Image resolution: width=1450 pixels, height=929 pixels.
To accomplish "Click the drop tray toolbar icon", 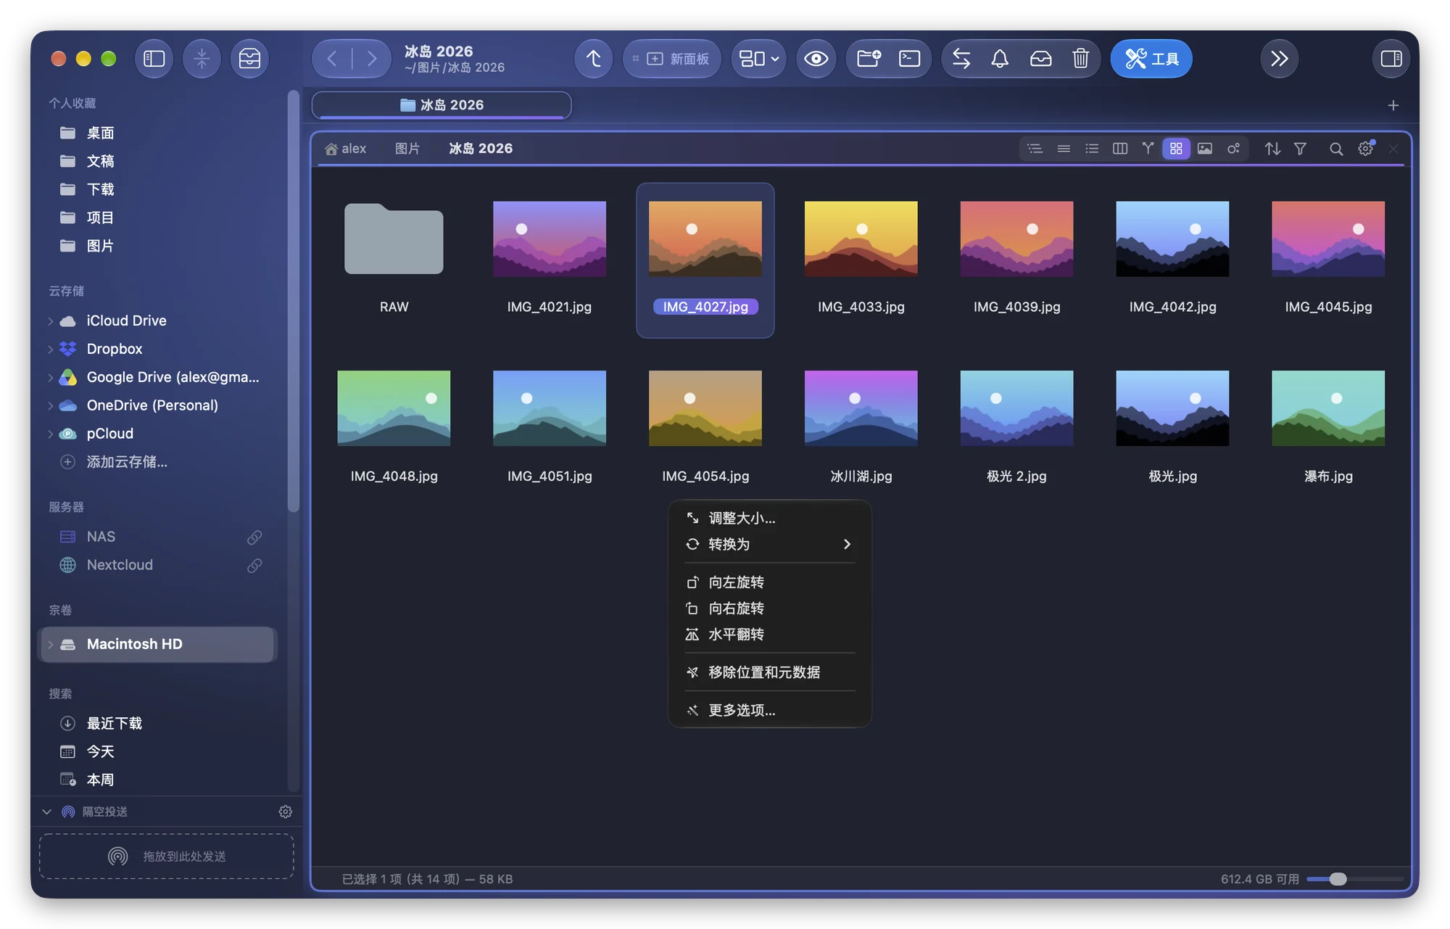I will 1040,59.
